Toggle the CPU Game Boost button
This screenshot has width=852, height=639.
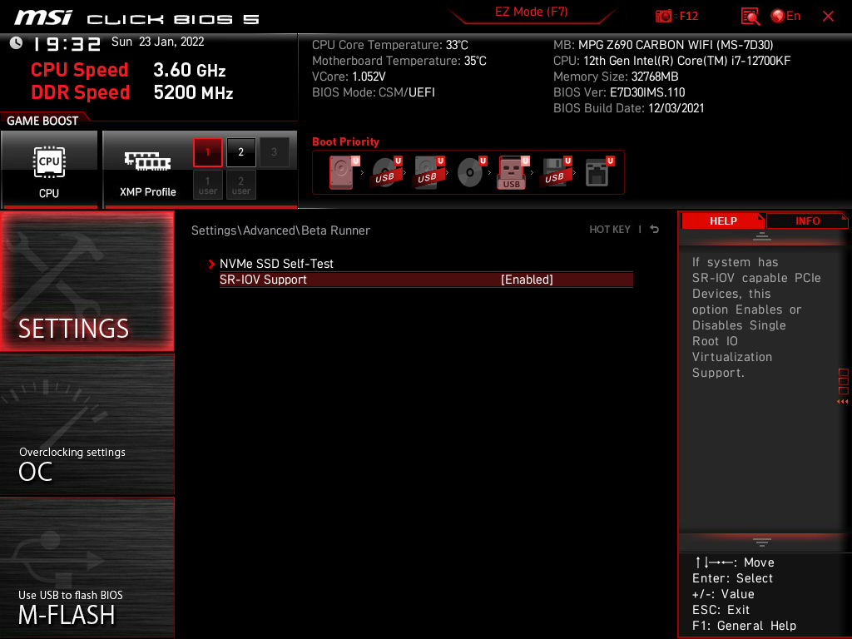[x=49, y=170]
